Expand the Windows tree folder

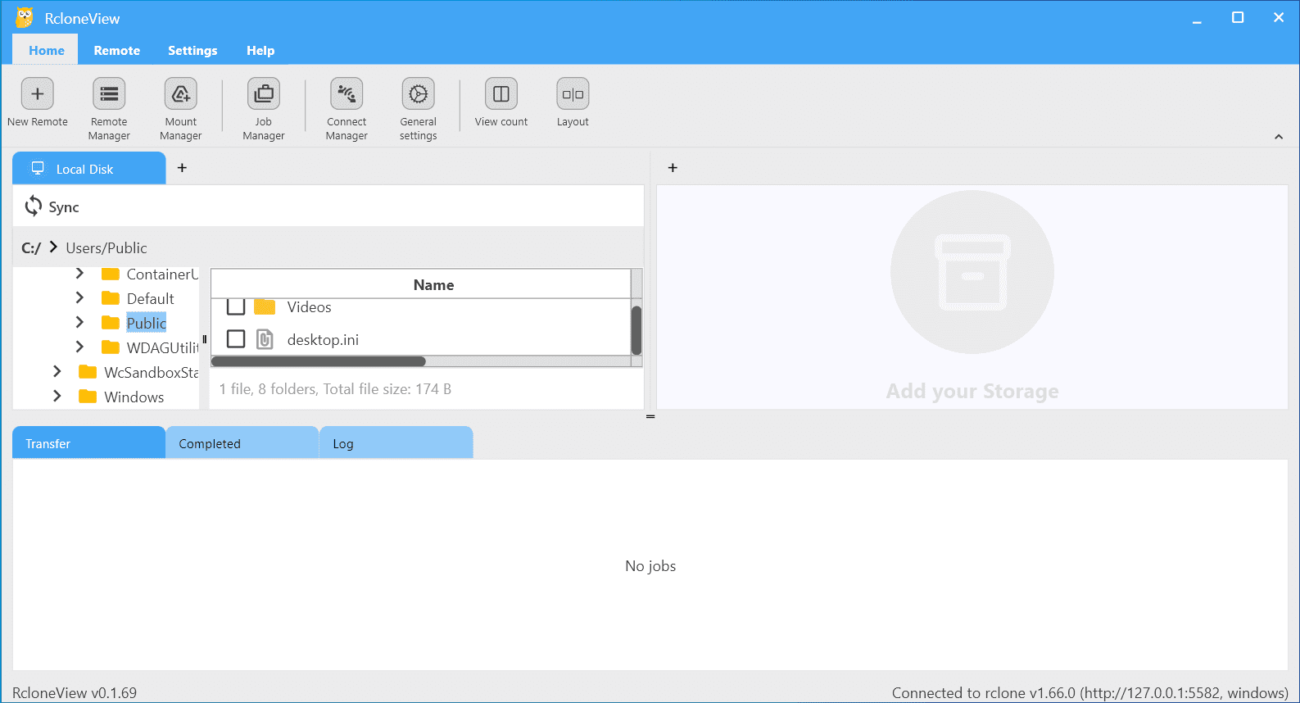click(x=57, y=396)
